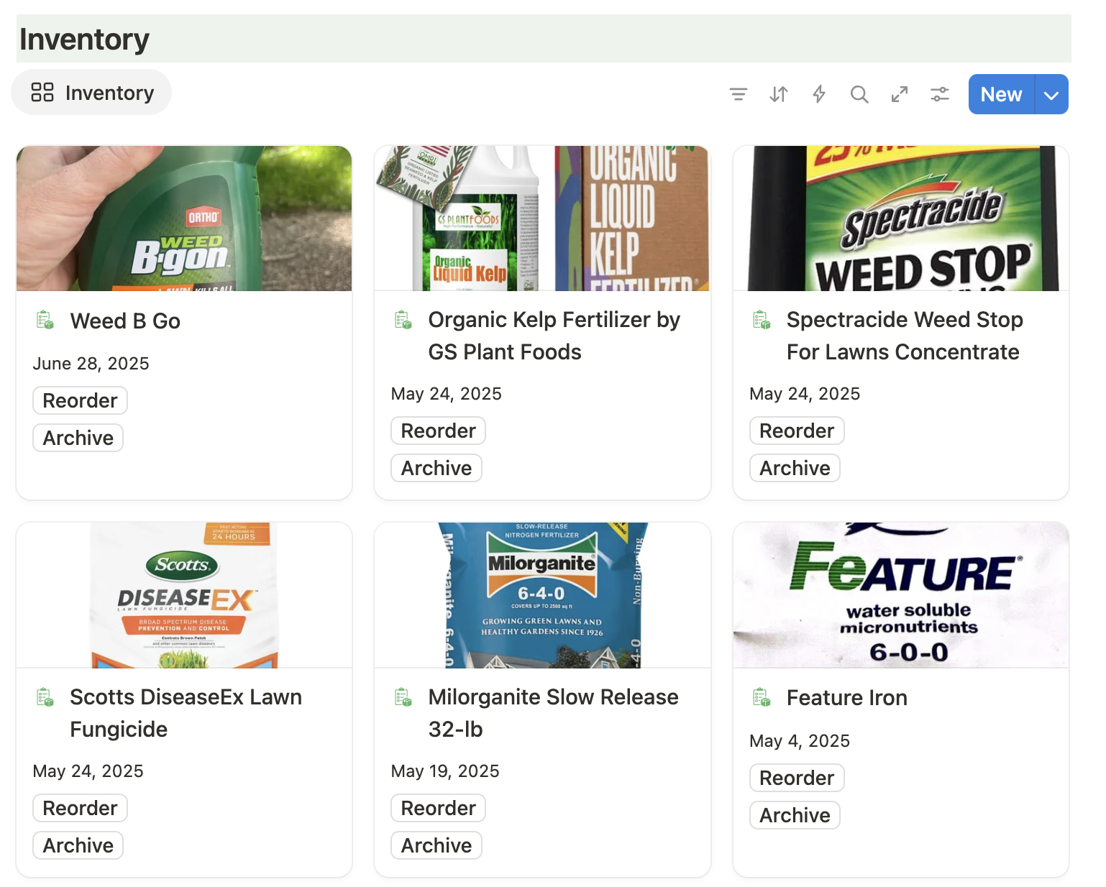Select the Inventory gallery view tab
Viewport: 1106px width, 887px height.
click(x=91, y=93)
